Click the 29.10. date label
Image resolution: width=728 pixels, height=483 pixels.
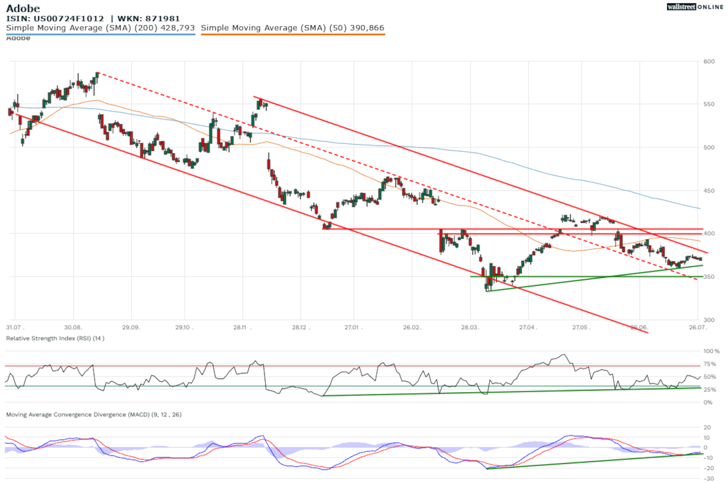click(x=184, y=328)
